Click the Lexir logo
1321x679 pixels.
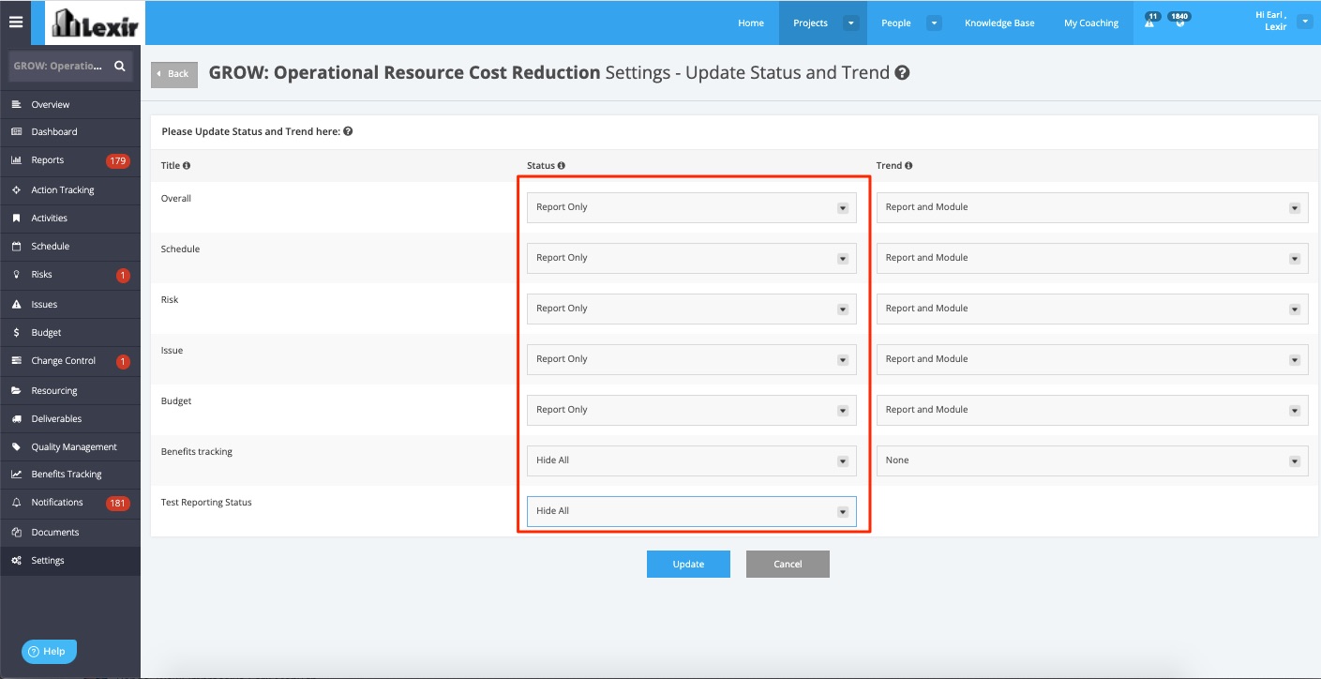tap(96, 23)
